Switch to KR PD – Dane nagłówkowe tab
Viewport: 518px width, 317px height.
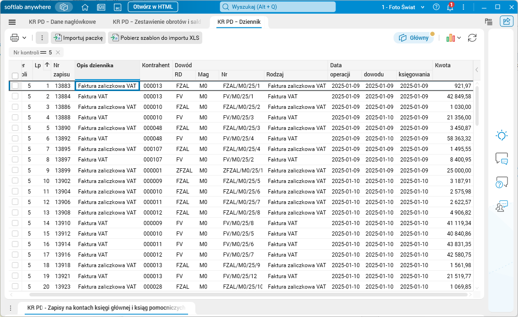pyautogui.click(x=62, y=22)
